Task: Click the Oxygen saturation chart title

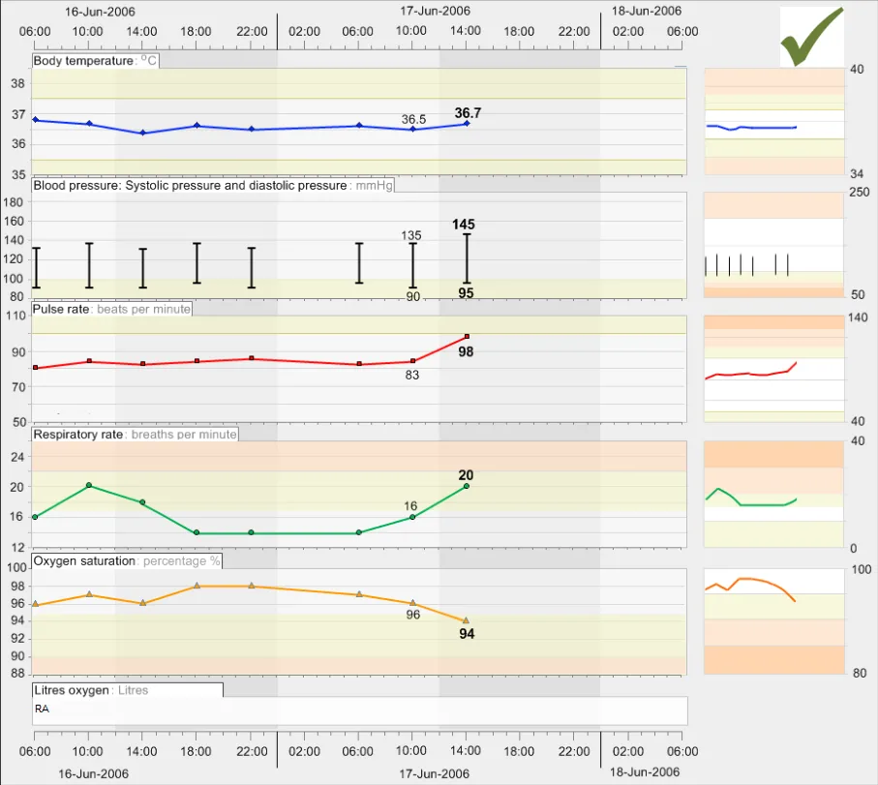Action: (85, 560)
